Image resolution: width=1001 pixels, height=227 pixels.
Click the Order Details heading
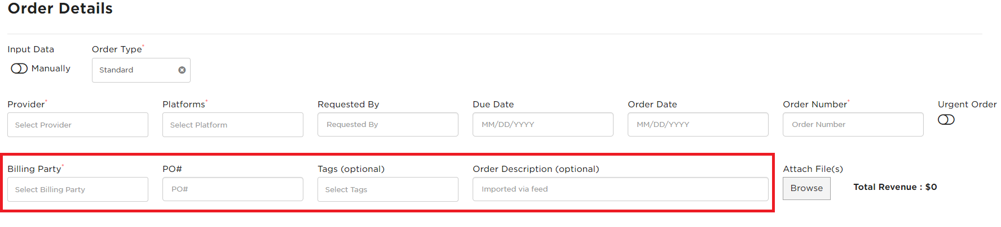coord(60,8)
